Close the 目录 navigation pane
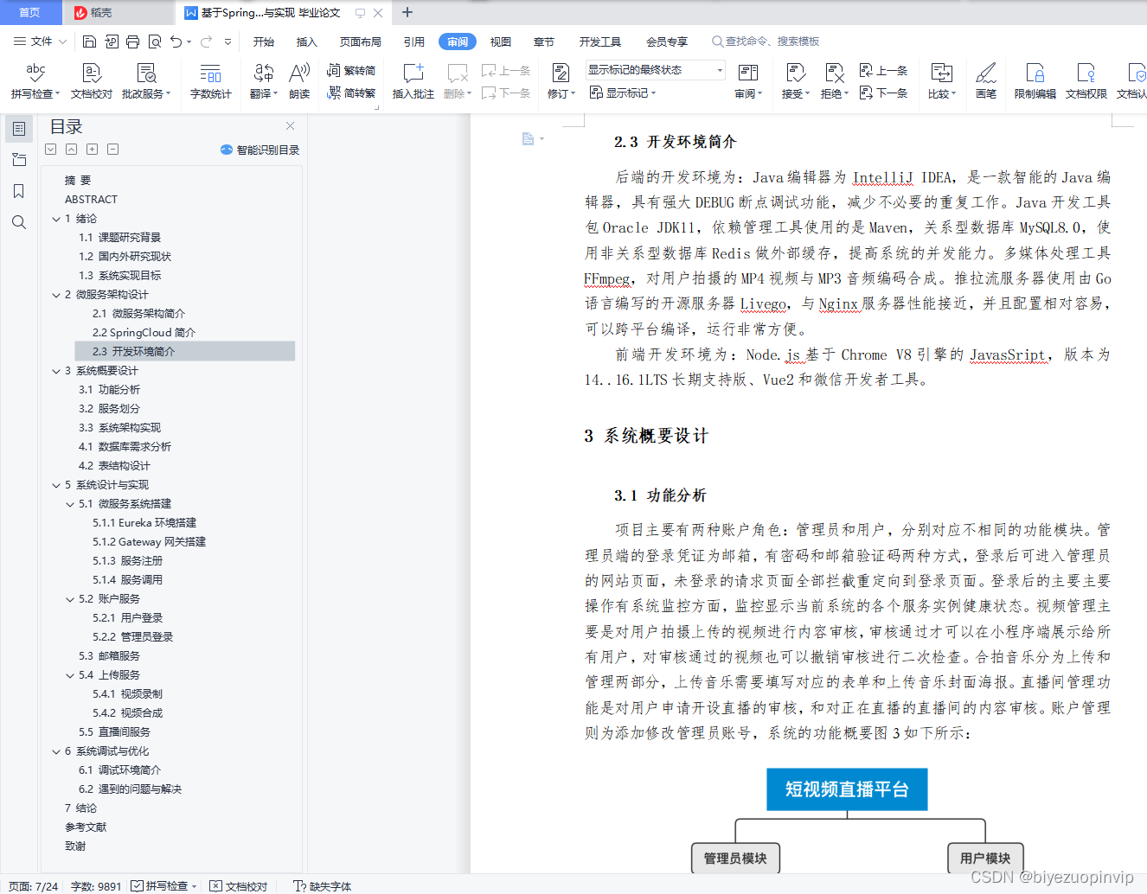The image size is (1147, 894). point(291,126)
